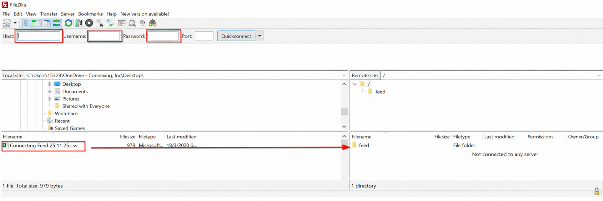Select Shared with Everyone folder
The image size is (603, 201).
click(86, 106)
